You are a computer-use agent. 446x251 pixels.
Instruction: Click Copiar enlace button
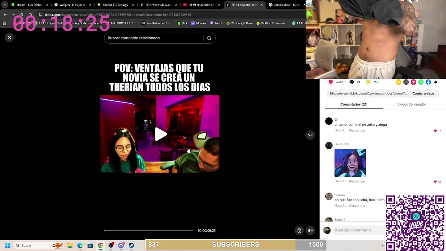423,93
